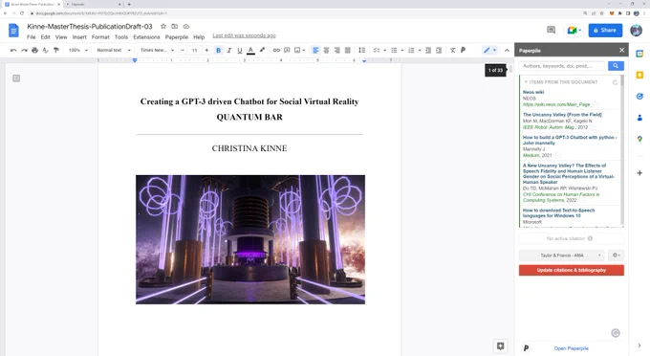Focus the Paperpile search field
Screen dimensions: 650x356
coord(562,66)
